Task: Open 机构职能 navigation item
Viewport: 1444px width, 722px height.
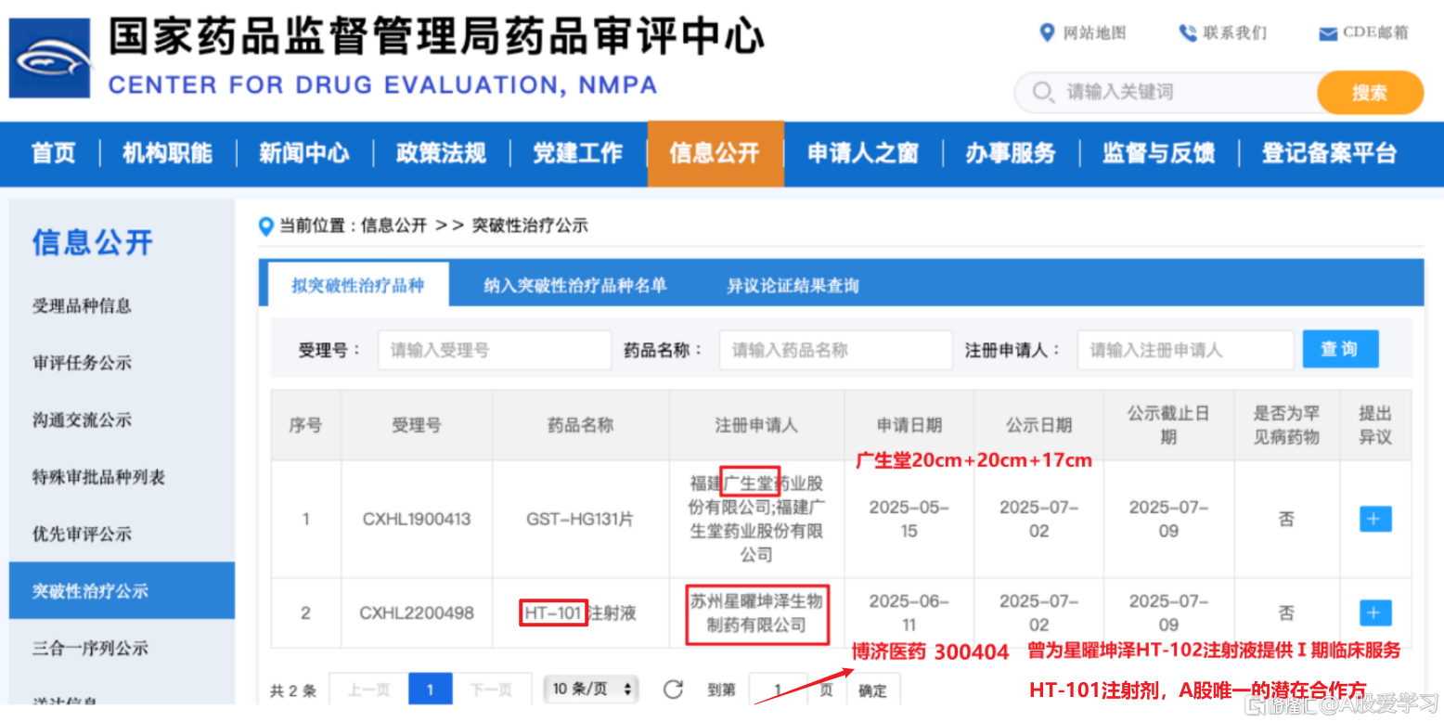Action: coord(167,153)
